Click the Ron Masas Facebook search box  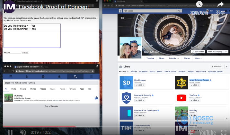[150, 11]
